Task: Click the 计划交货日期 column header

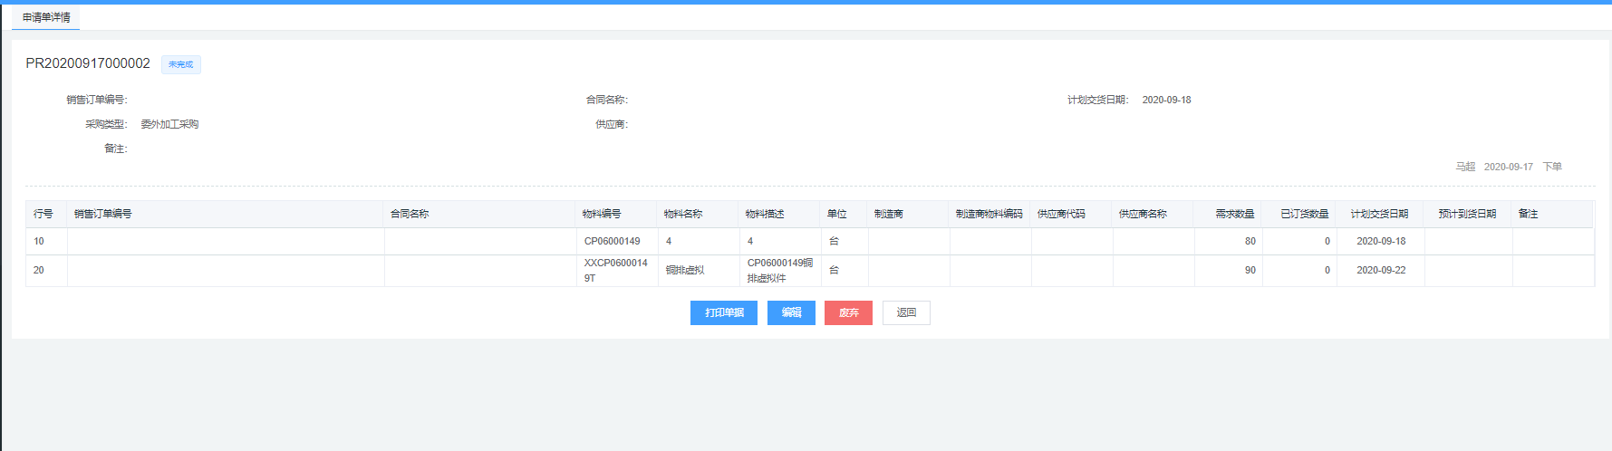Action: click(x=1379, y=214)
